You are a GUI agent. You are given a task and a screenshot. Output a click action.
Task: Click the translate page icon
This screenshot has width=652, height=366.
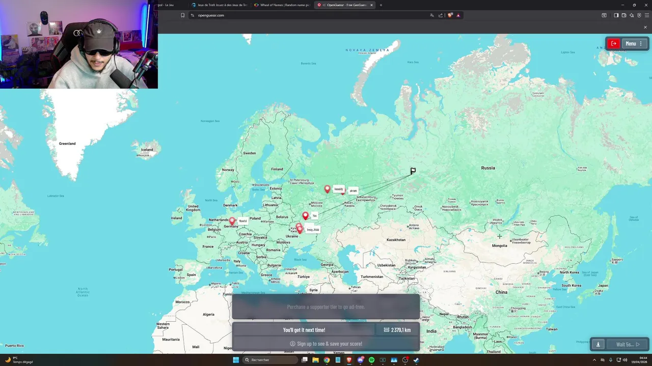point(432,15)
